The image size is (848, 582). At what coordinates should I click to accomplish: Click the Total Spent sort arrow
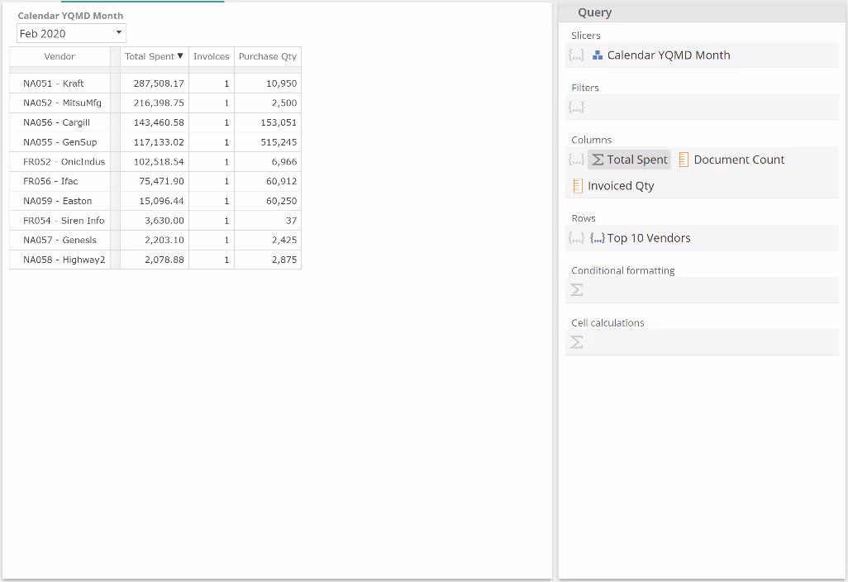[180, 56]
